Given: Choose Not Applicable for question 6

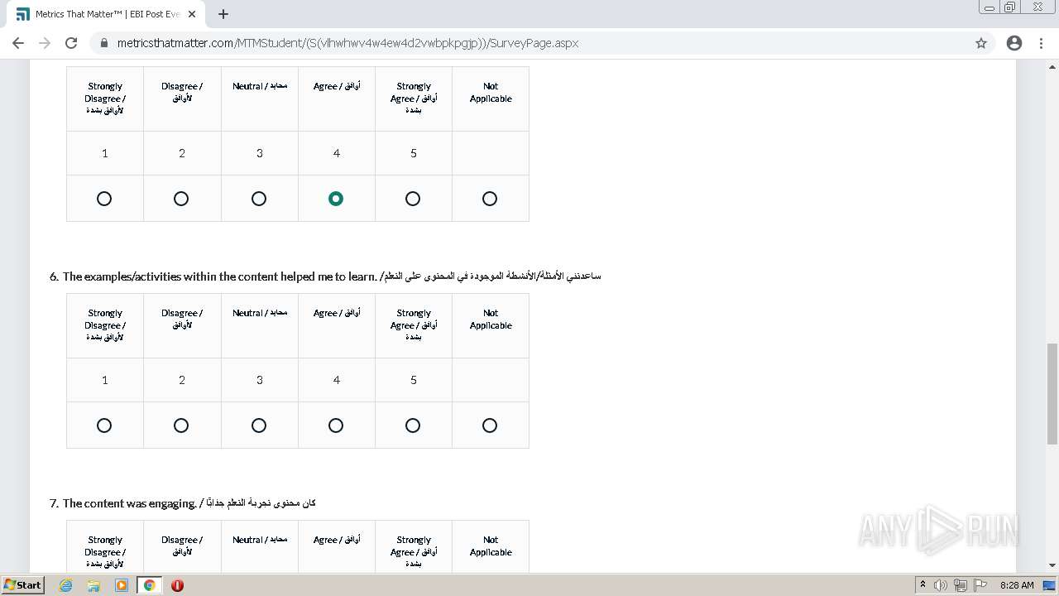Looking at the screenshot, I should point(490,425).
